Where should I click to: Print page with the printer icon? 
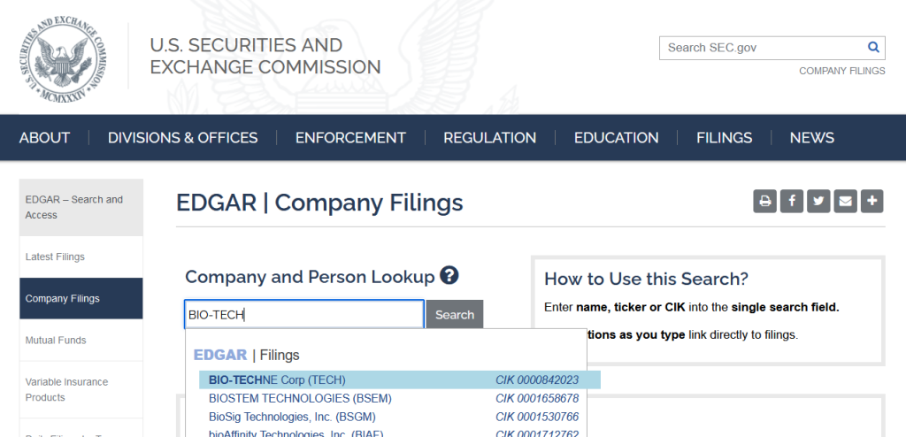click(764, 201)
